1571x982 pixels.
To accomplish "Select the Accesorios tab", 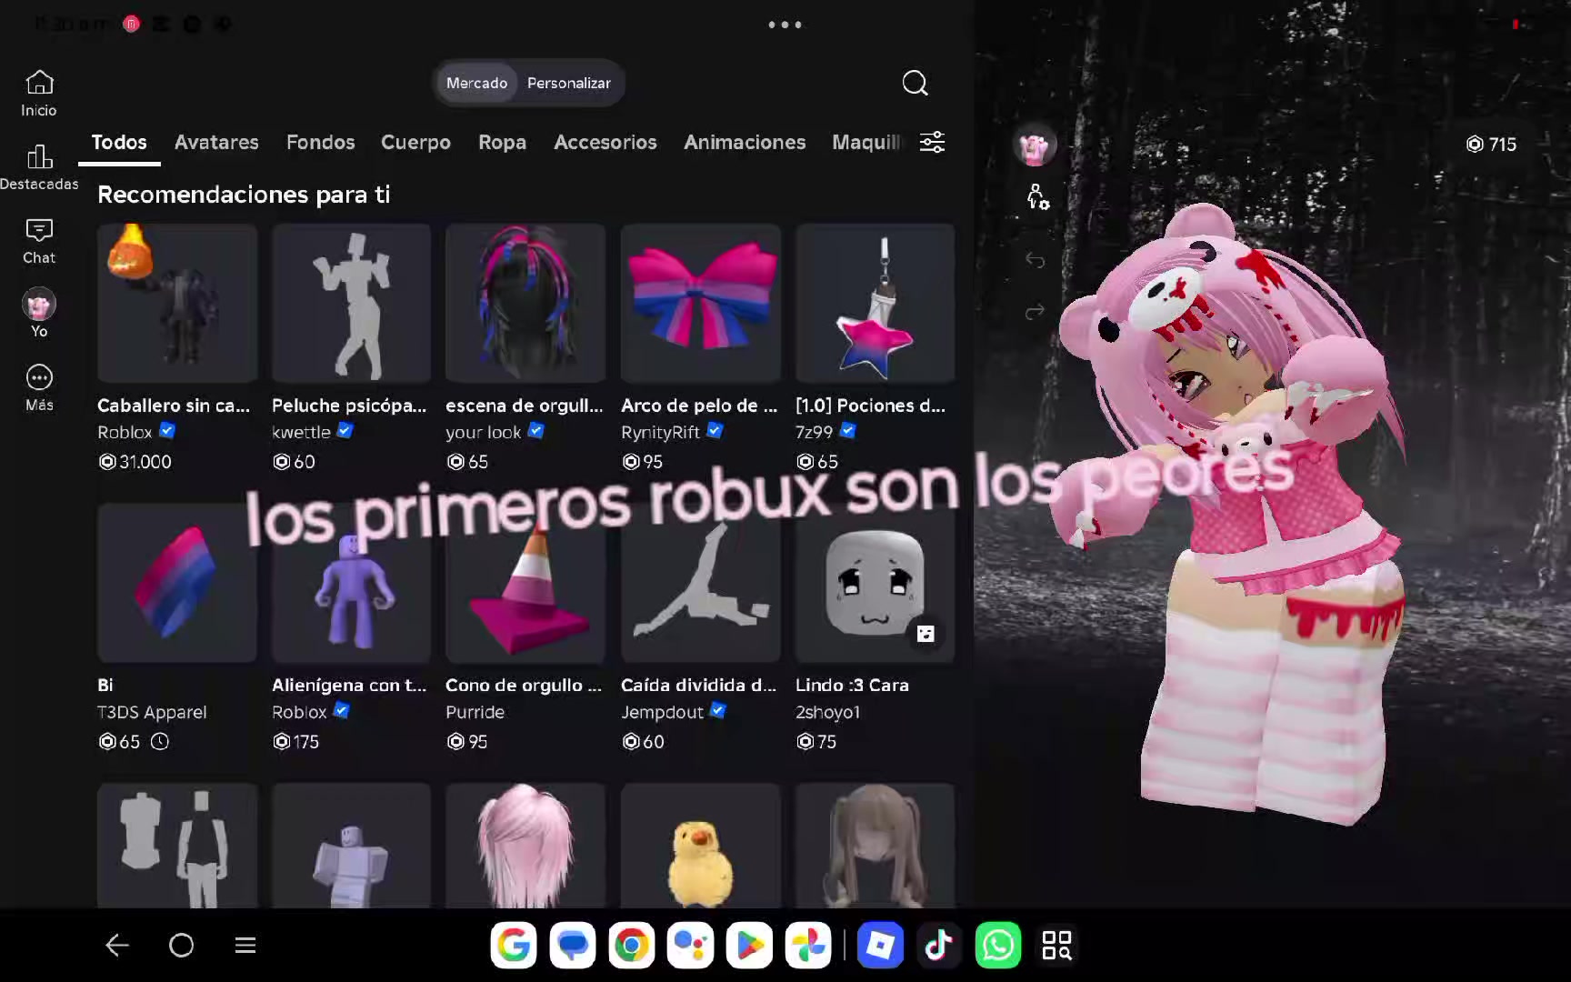I will pos(605,142).
